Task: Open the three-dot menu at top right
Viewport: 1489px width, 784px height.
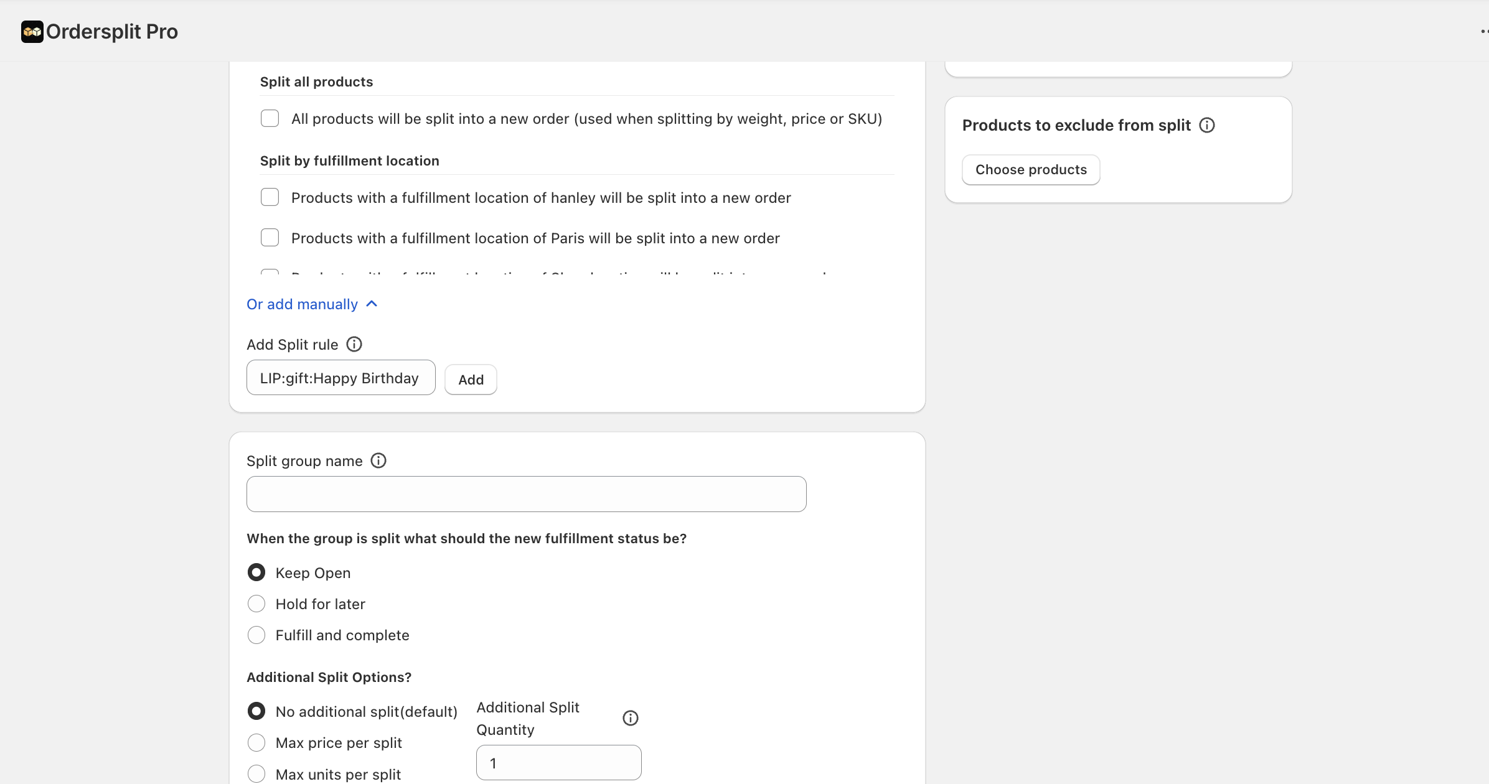Action: [1484, 32]
